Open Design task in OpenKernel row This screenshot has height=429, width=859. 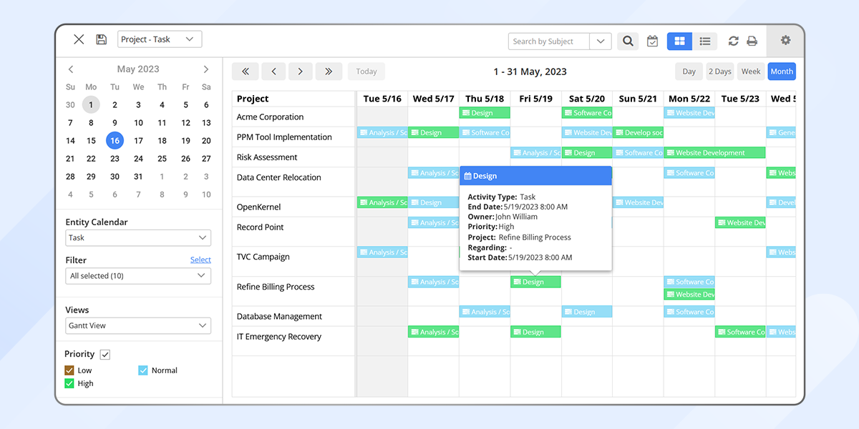[433, 203]
